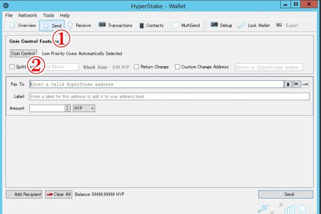Open the Receive page
This screenshot has height=214, width=321.
[79, 26]
